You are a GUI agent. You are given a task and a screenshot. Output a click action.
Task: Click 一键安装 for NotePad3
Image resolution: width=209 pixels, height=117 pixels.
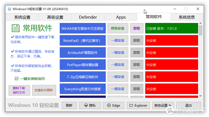pyautogui.click(x=118, y=40)
